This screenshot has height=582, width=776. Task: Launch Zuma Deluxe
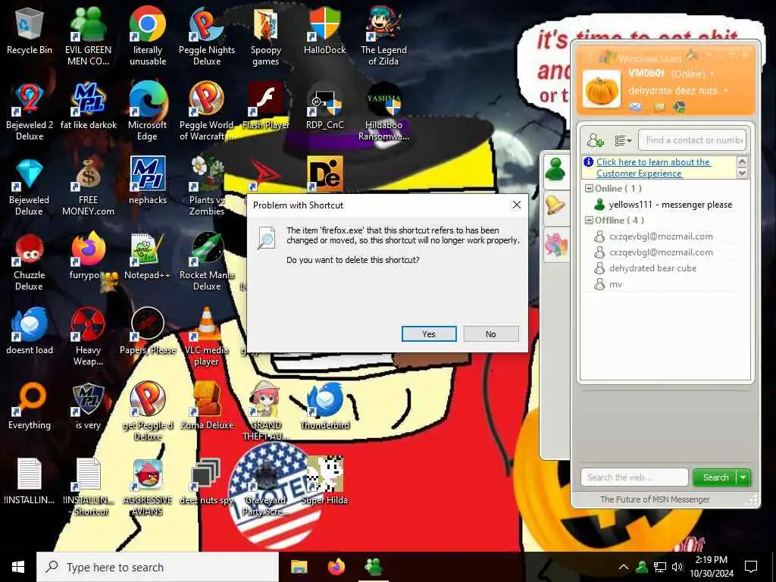207,407
